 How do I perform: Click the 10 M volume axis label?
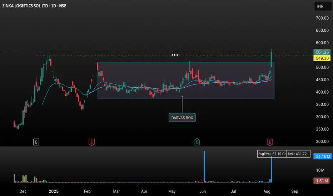point(320,170)
